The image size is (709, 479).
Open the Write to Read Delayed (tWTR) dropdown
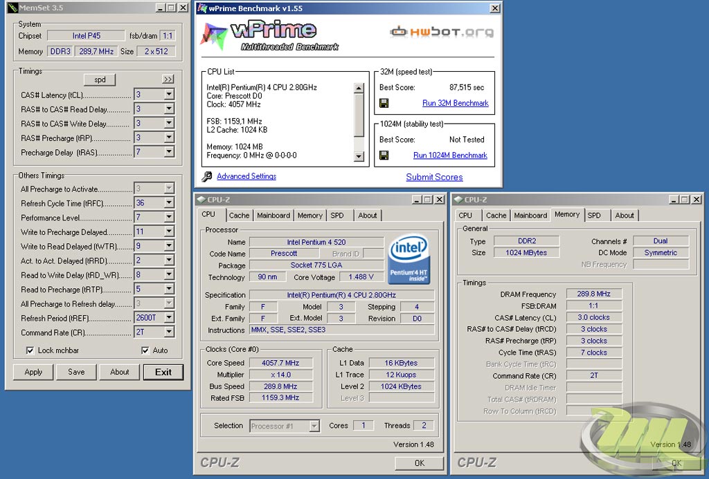click(169, 246)
